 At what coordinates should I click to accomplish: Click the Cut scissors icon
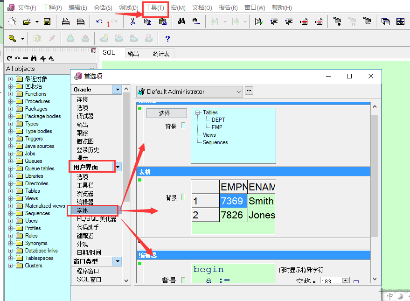click(x=133, y=21)
